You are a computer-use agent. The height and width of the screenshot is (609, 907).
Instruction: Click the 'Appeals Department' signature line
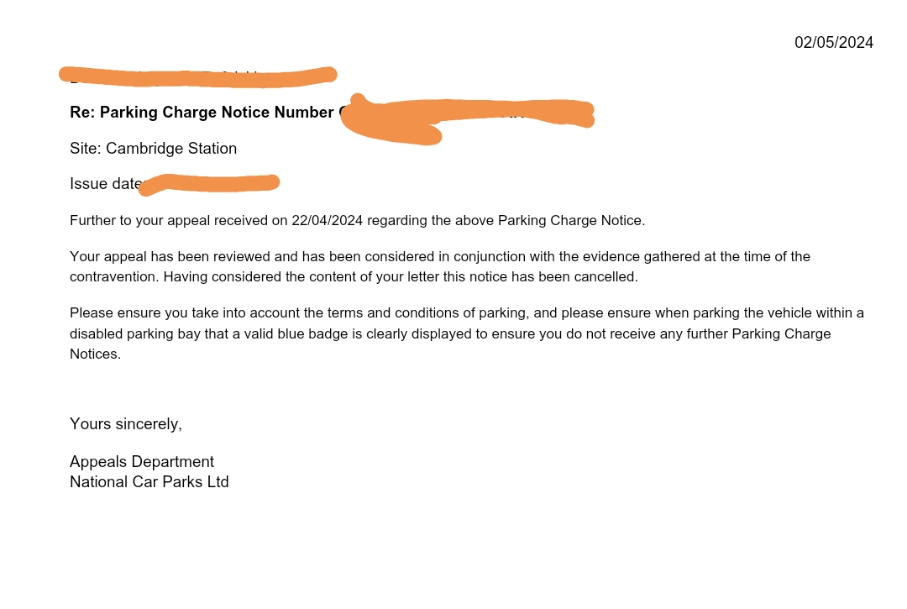(x=142, y=462)
